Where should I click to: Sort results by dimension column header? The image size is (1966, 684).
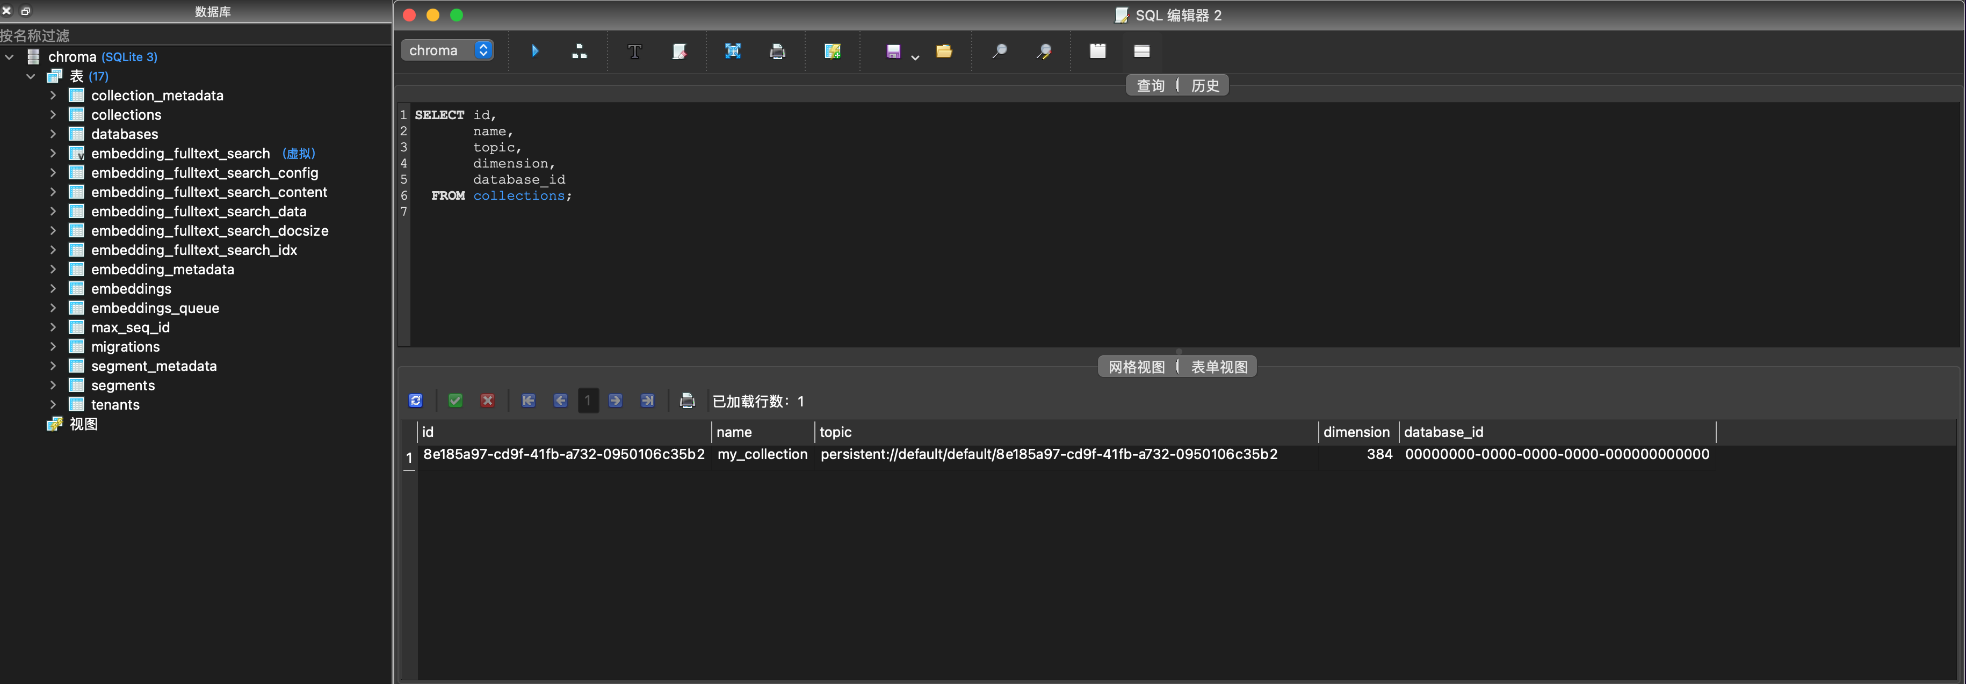pos(1356,432)
